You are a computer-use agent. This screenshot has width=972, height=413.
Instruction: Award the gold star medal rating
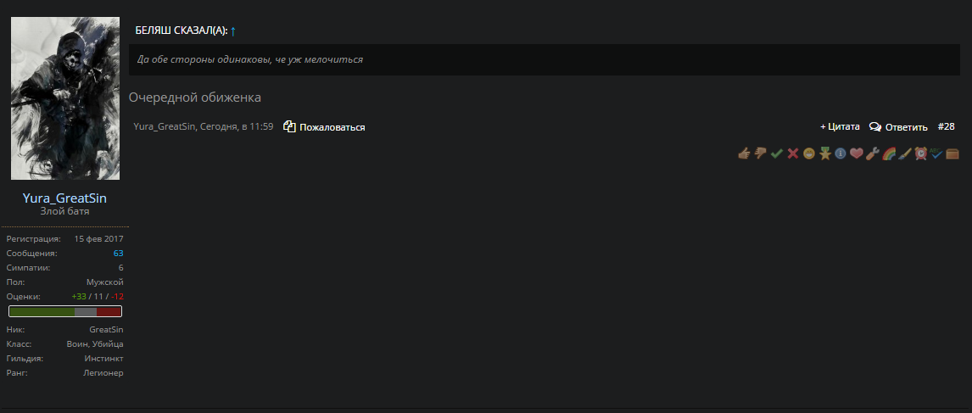pyautogui.click(x=824, y=153)
